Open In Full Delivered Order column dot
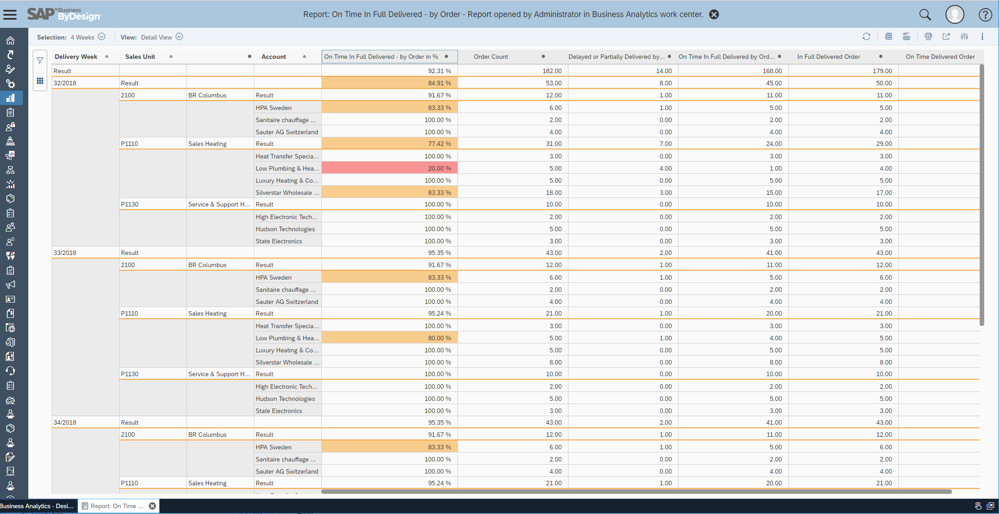Viewport: 999px width, 514px height. point(881,57)
